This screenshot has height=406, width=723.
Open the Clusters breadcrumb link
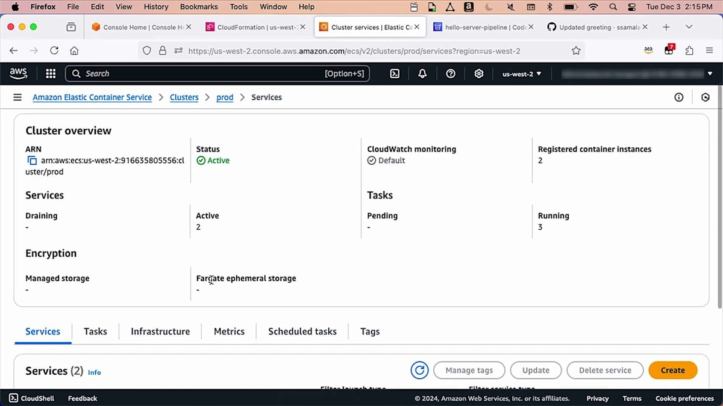coord(184,97)
